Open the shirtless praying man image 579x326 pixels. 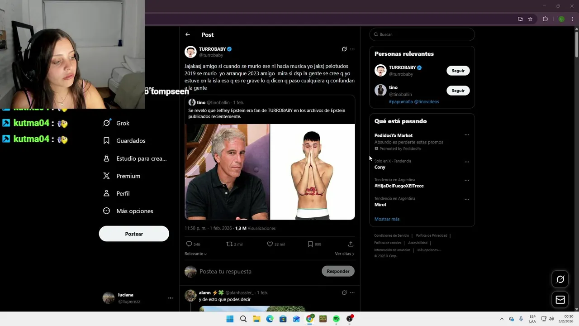click(x=313, y=172)
